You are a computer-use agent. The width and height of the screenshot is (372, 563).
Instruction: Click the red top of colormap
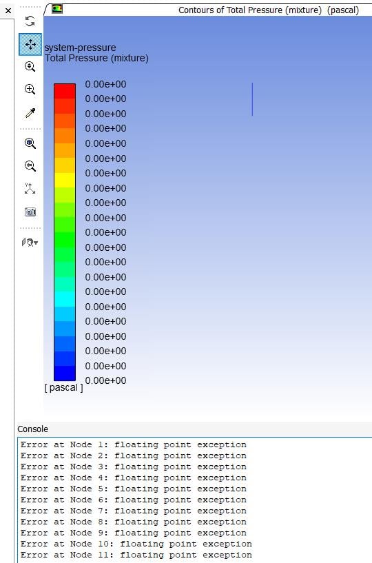coord(65,91)
